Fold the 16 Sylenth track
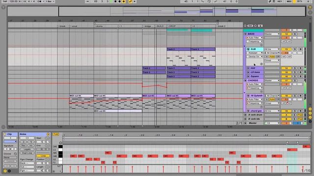 tap(248, 96)
